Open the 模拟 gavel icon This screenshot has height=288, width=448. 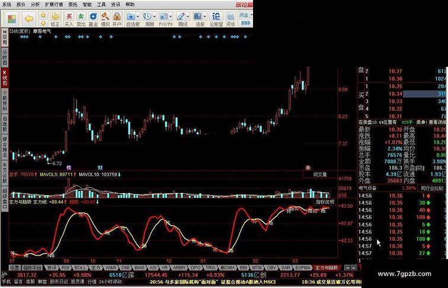[x=105, y=19]
